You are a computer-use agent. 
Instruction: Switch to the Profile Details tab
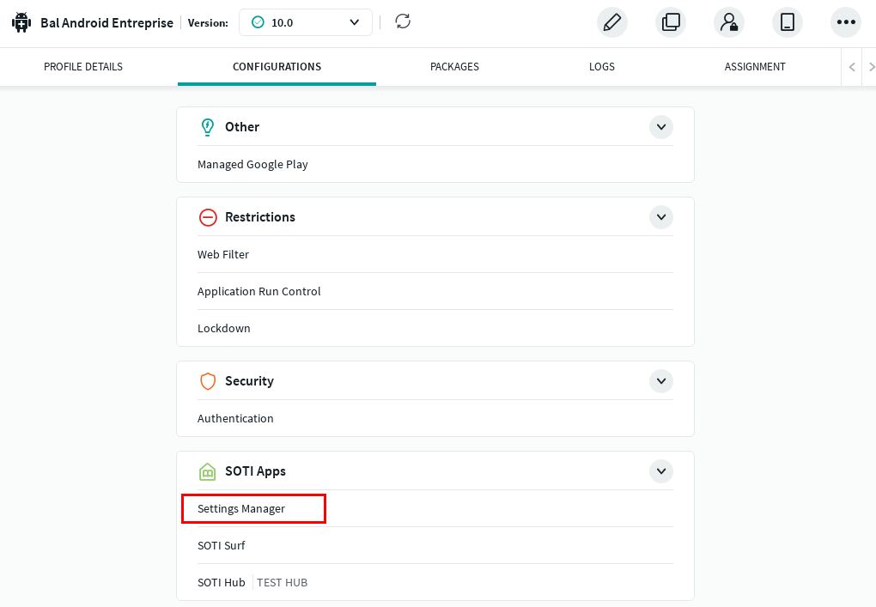pos(83,67)
